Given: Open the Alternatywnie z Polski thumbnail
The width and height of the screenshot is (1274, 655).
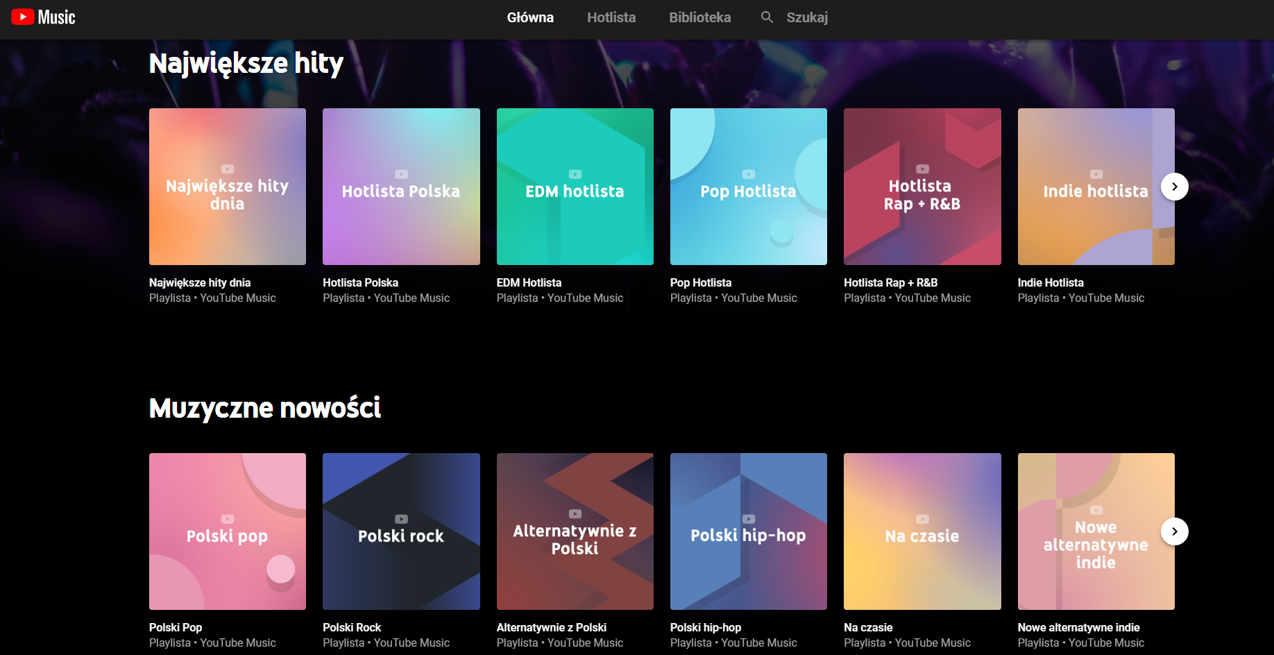Looking at the screenshot, I should point(575,531).
